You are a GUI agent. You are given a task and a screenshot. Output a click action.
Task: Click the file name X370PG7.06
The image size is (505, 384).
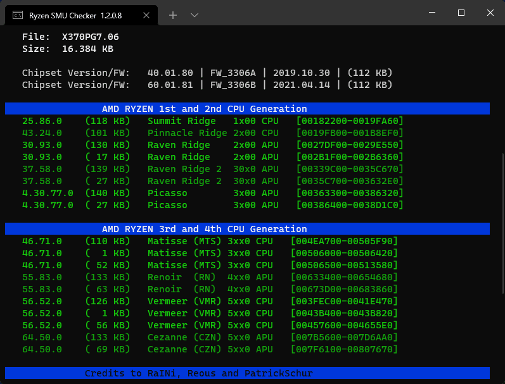pyautogui.click(x=91, y=37)
